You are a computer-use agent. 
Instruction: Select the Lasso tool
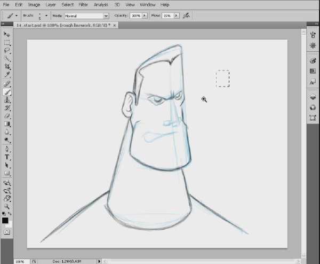pyautogui.click(x=7, y=51)
